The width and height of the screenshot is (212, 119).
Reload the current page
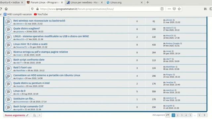pos(1,9)
